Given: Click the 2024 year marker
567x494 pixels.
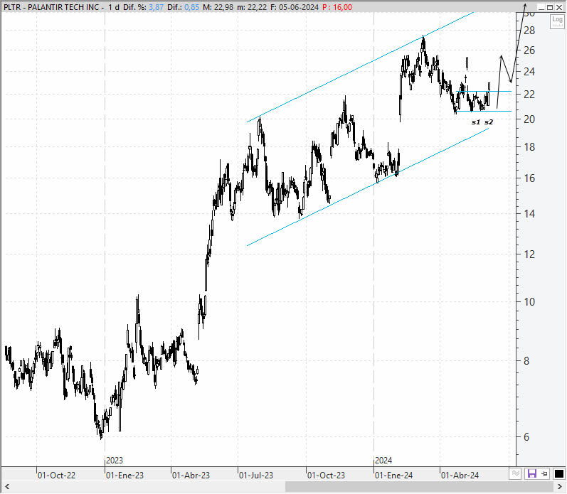Looking at the screenshot, I should click(x=383, y=461).
